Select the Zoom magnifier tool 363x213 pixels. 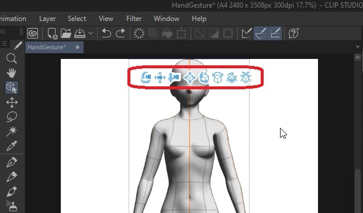11,58
